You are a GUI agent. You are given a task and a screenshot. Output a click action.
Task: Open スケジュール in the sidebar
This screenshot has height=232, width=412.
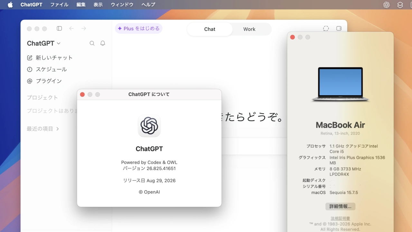pos(47,69)
